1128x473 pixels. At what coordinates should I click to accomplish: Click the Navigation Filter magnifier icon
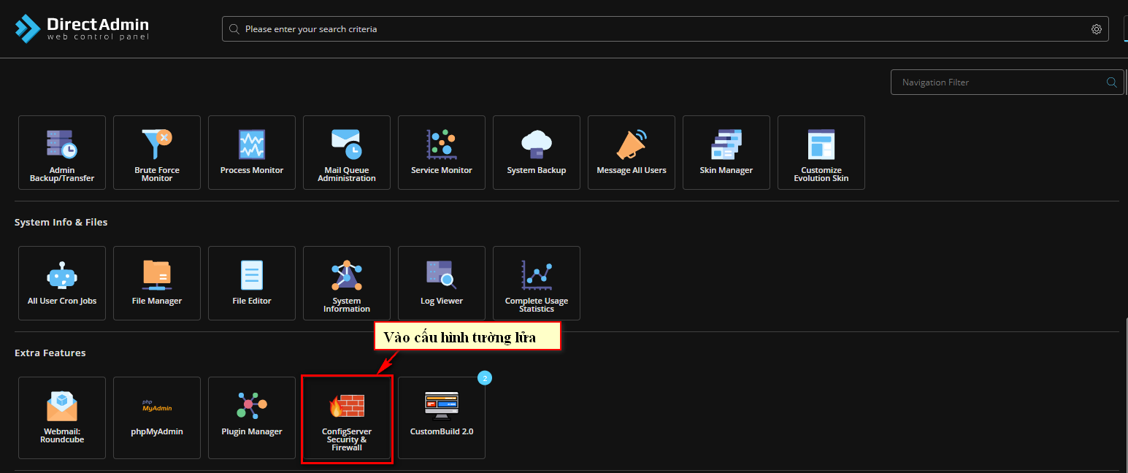coord(1112,82)
